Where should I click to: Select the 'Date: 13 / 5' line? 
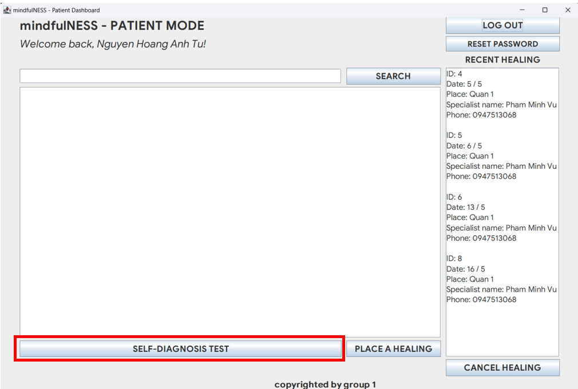coord(466,207)
